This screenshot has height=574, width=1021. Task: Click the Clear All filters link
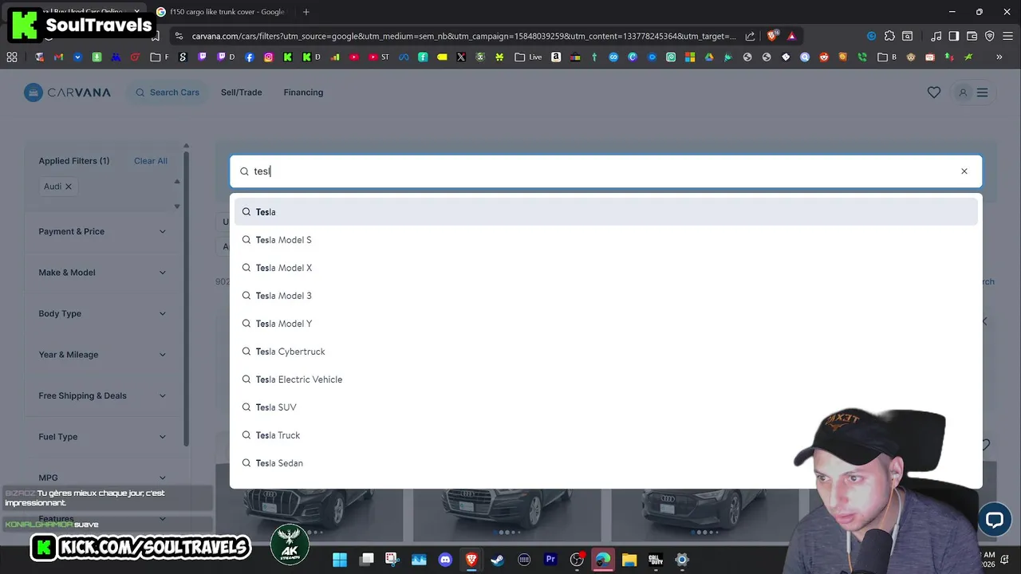(151, 161)
